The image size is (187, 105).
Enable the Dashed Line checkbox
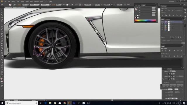click(x=163, y=82)
